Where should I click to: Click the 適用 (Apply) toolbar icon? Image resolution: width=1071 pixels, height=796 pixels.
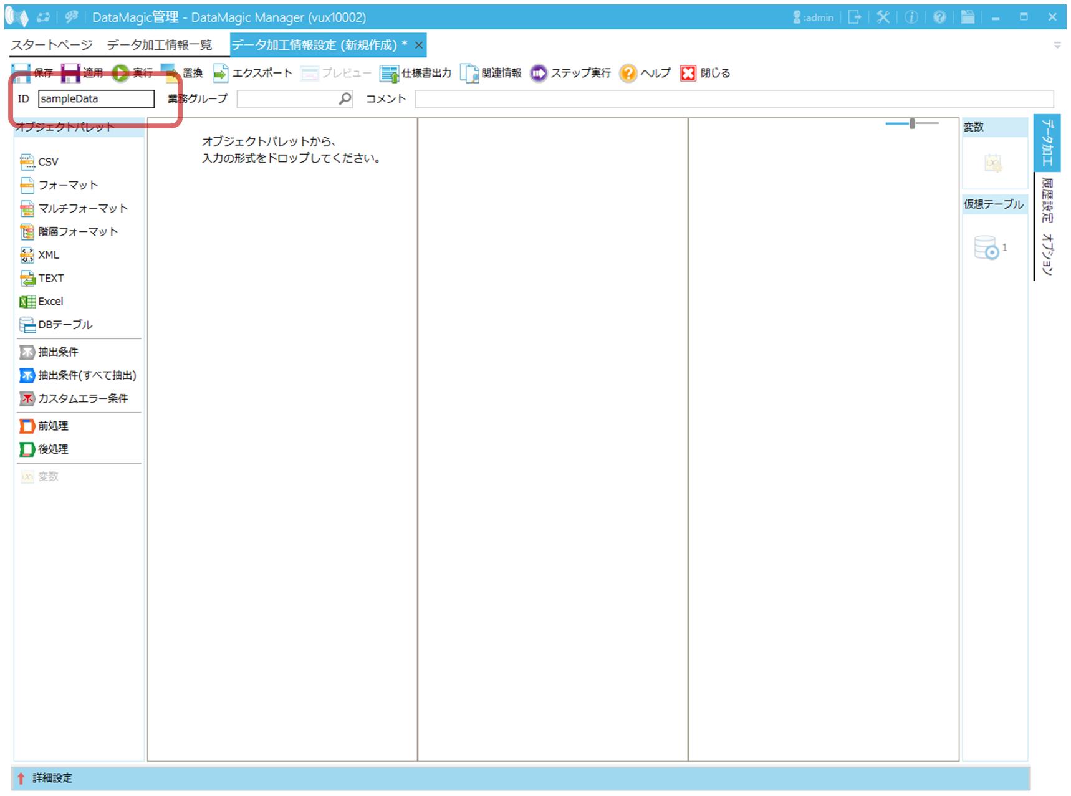[x=70, y=73]
